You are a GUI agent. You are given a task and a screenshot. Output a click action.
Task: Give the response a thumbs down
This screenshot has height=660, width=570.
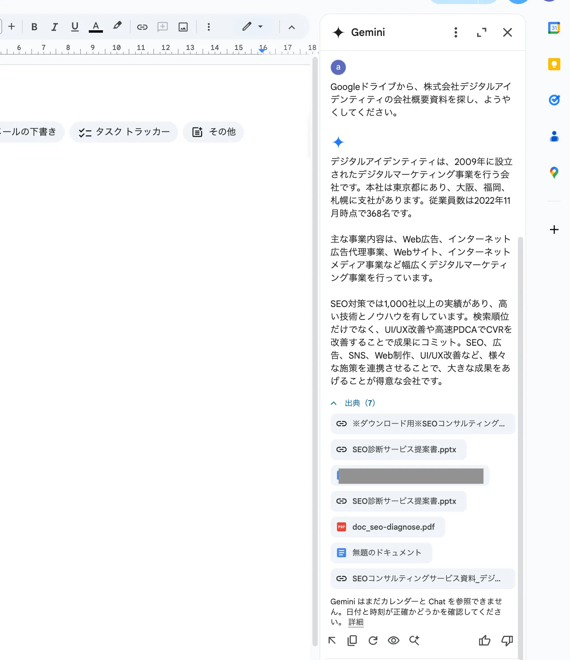[507, 640]
